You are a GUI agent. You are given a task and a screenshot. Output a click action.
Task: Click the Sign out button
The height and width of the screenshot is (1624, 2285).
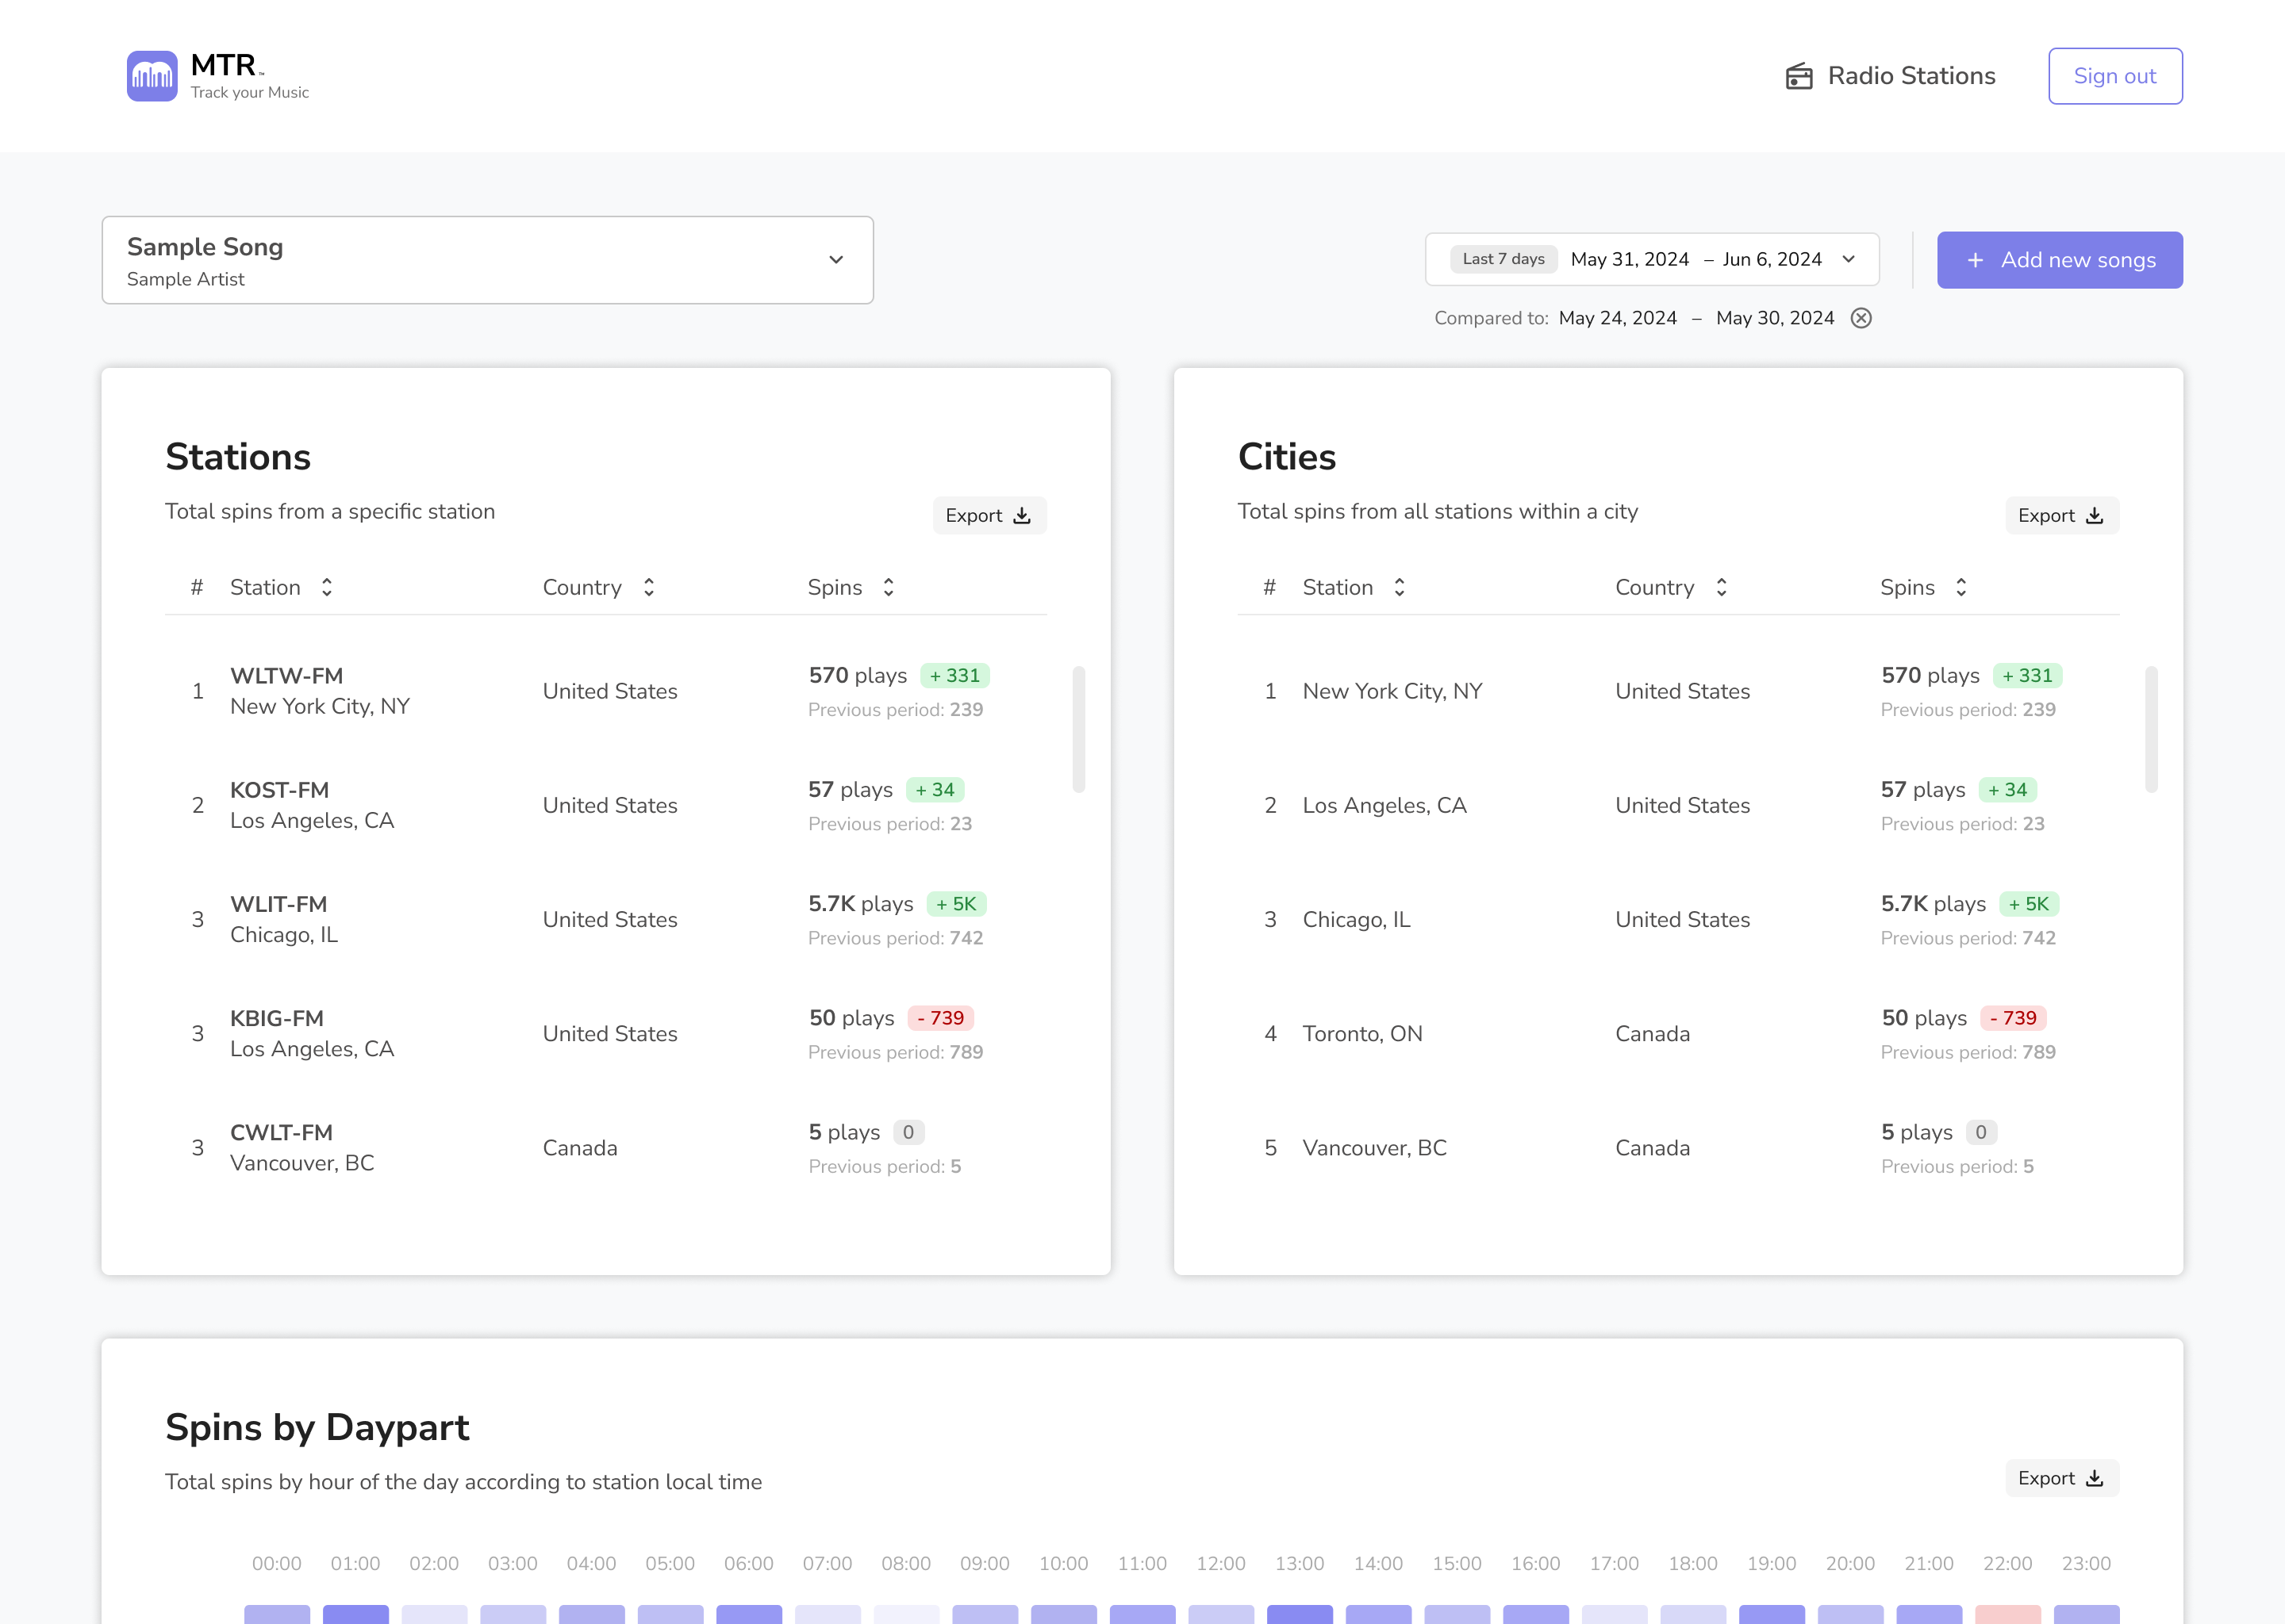point(2114,76)
